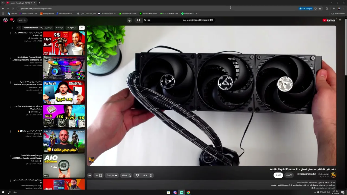
Task: Share the Arctic Liquid Freezer III video
Action: (127, 175)
